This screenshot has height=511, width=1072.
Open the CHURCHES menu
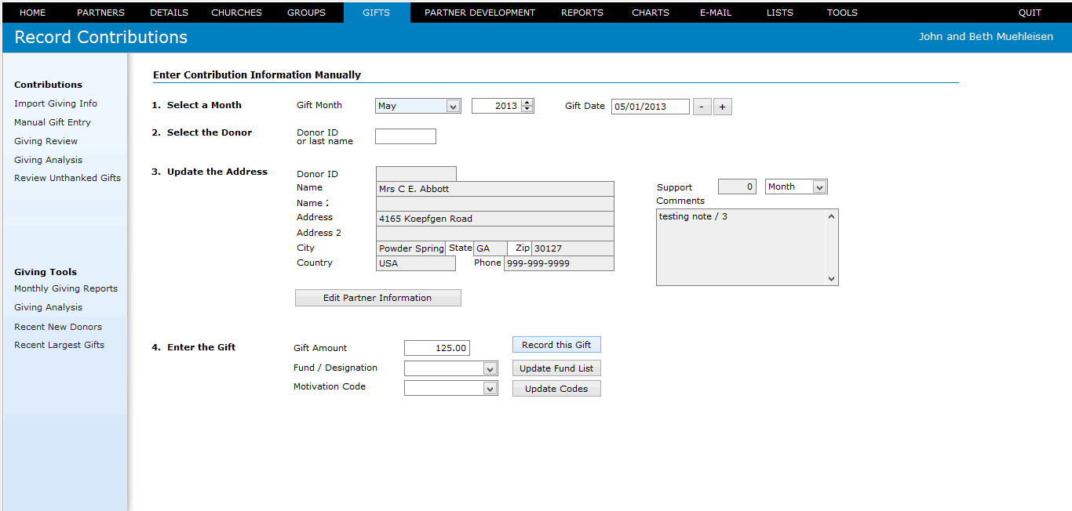tap(236, 13)
